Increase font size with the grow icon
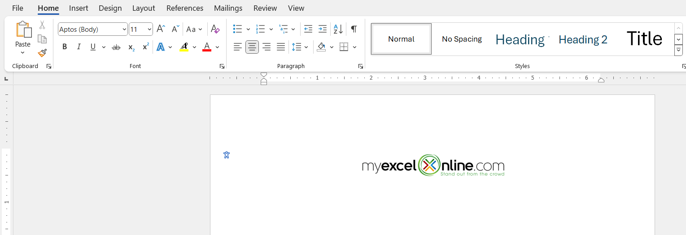 [x=161, y=29]
